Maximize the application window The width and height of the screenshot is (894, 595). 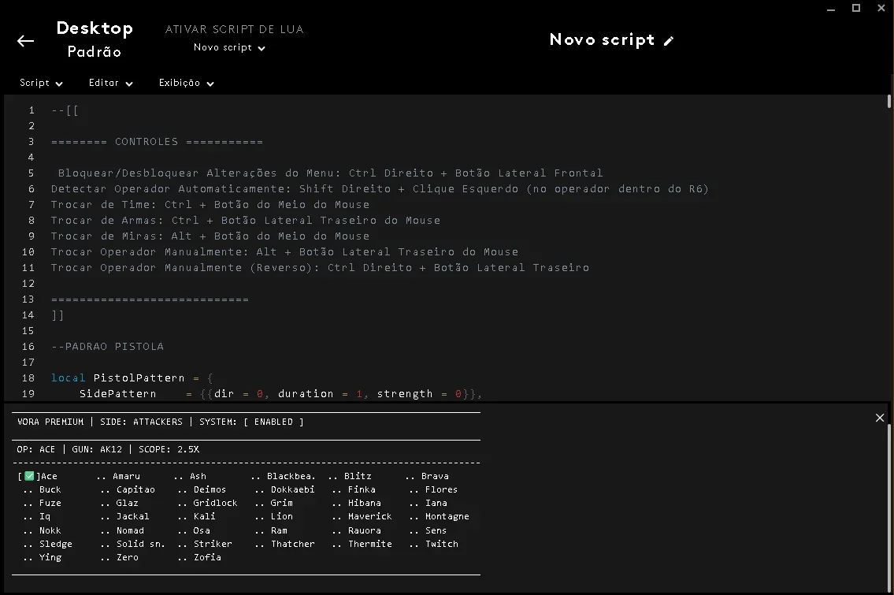pos(856,8)
